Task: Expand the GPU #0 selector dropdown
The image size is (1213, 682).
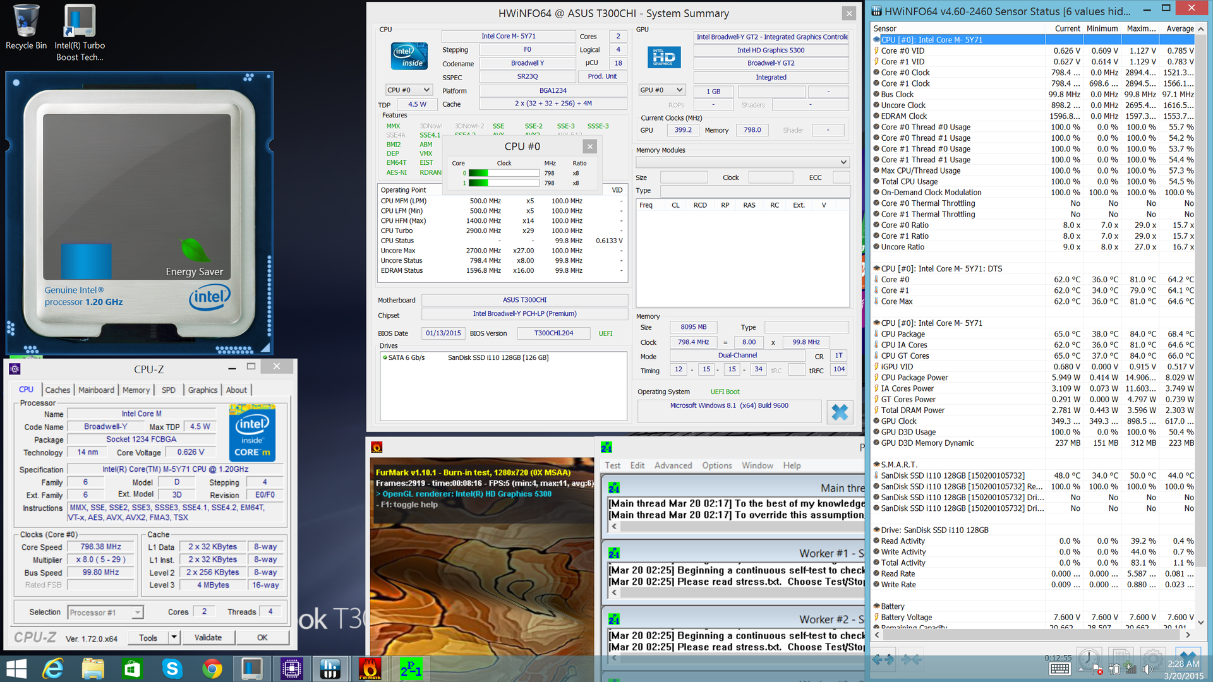Action: 679,90
